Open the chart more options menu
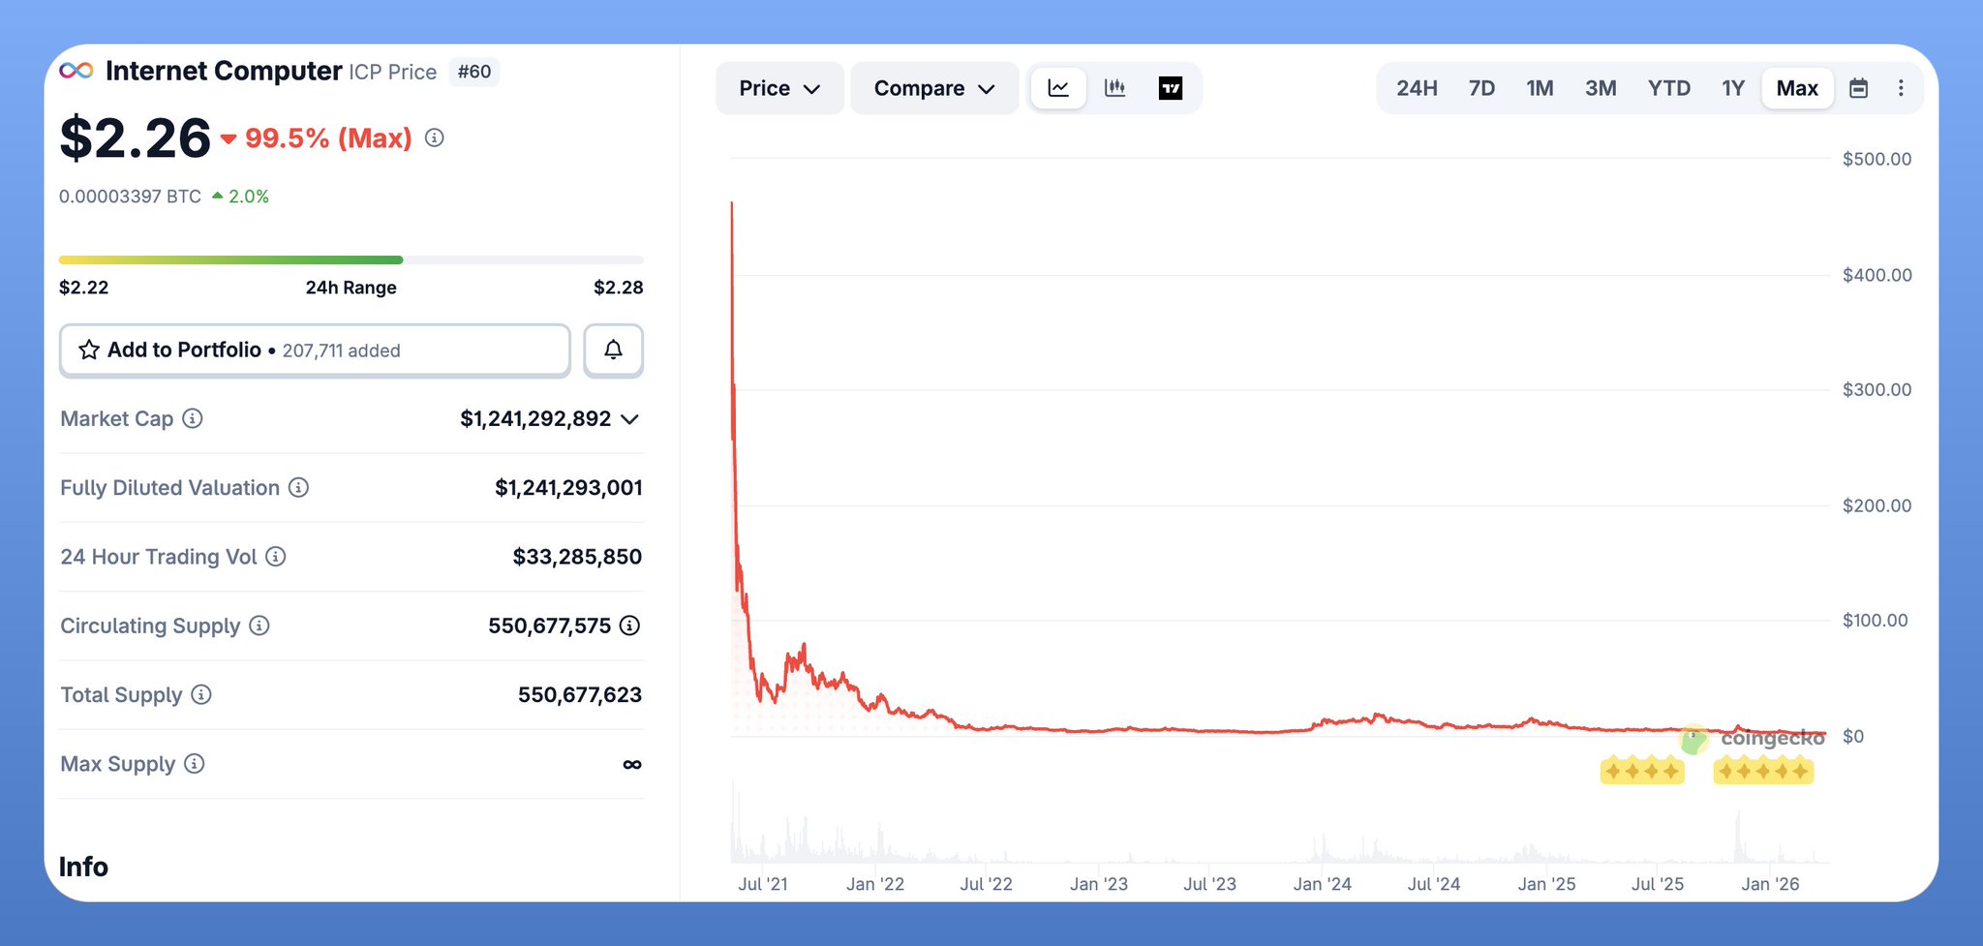The height and width of the screenshot is (946, 1983). [1901, 88]
